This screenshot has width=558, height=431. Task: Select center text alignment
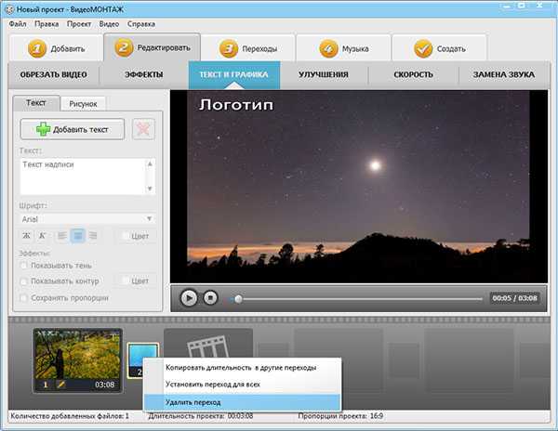[x=77, y=236]
